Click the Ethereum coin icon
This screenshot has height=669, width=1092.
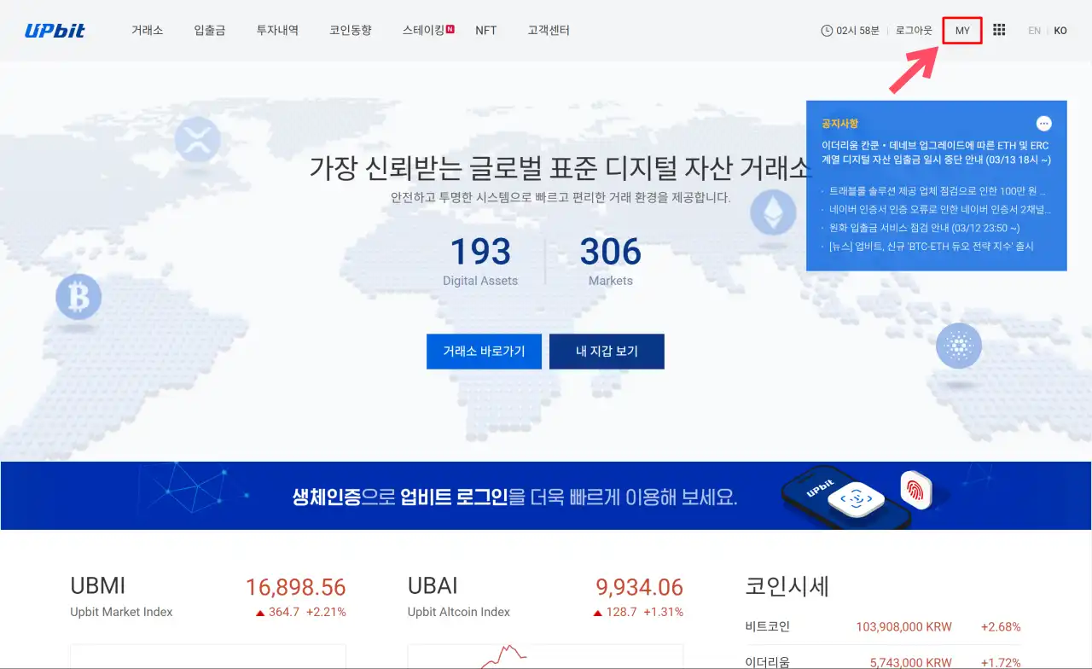(773, 212)
